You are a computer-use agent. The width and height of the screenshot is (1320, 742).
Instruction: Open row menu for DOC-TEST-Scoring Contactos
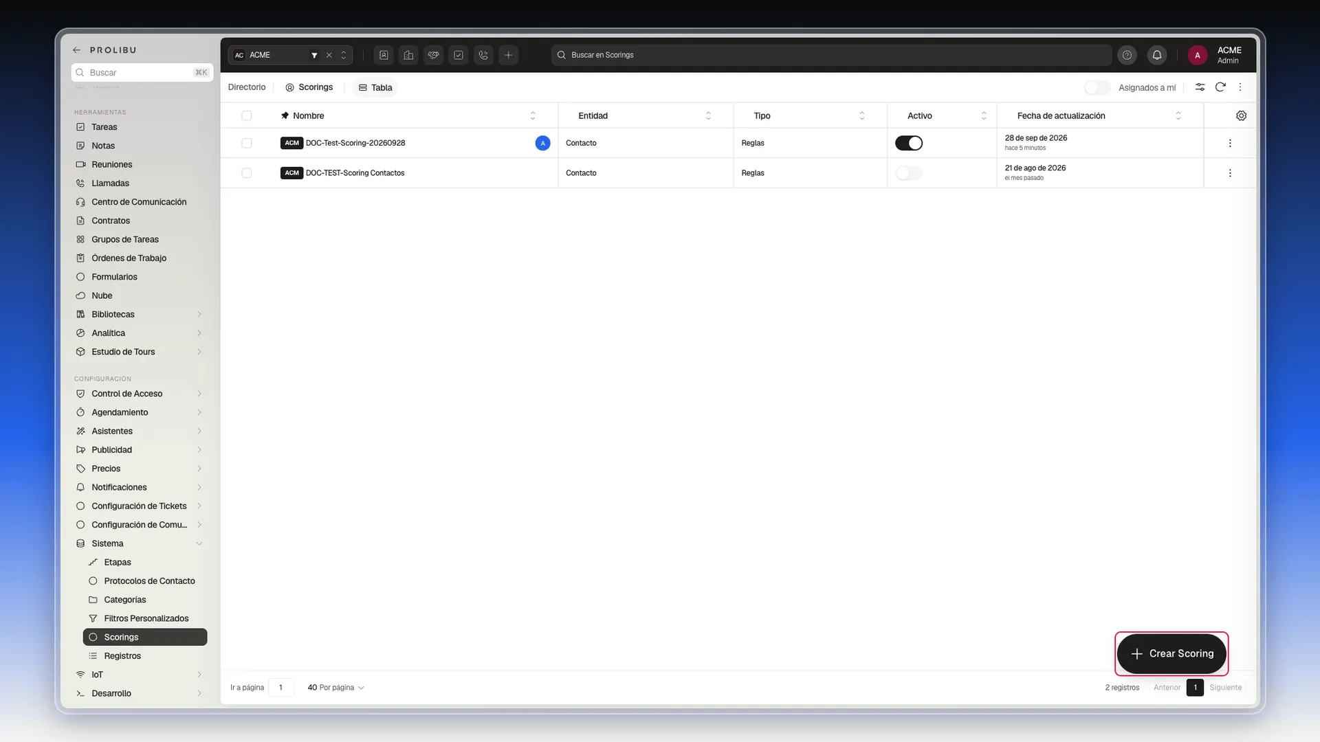[x=1230, y=173]
